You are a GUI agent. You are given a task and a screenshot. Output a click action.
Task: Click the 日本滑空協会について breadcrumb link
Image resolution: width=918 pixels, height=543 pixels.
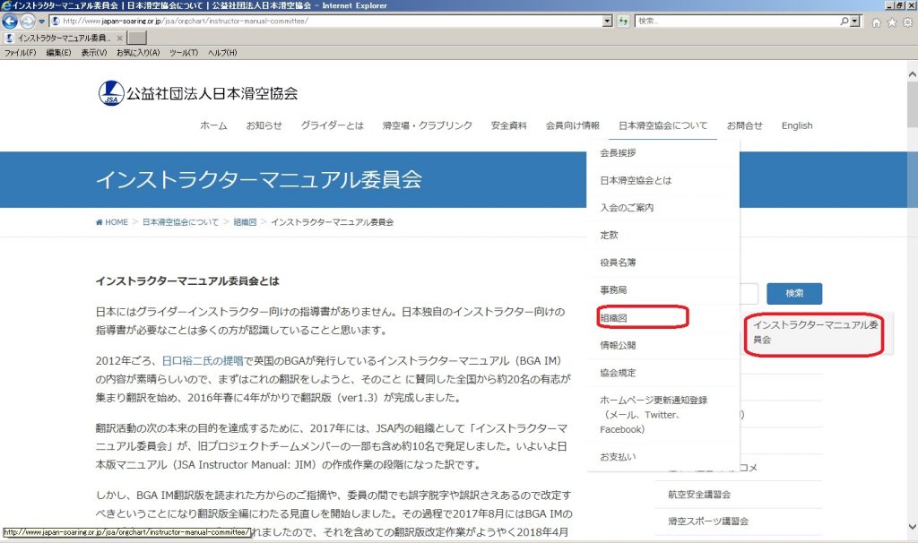[180, 222]
